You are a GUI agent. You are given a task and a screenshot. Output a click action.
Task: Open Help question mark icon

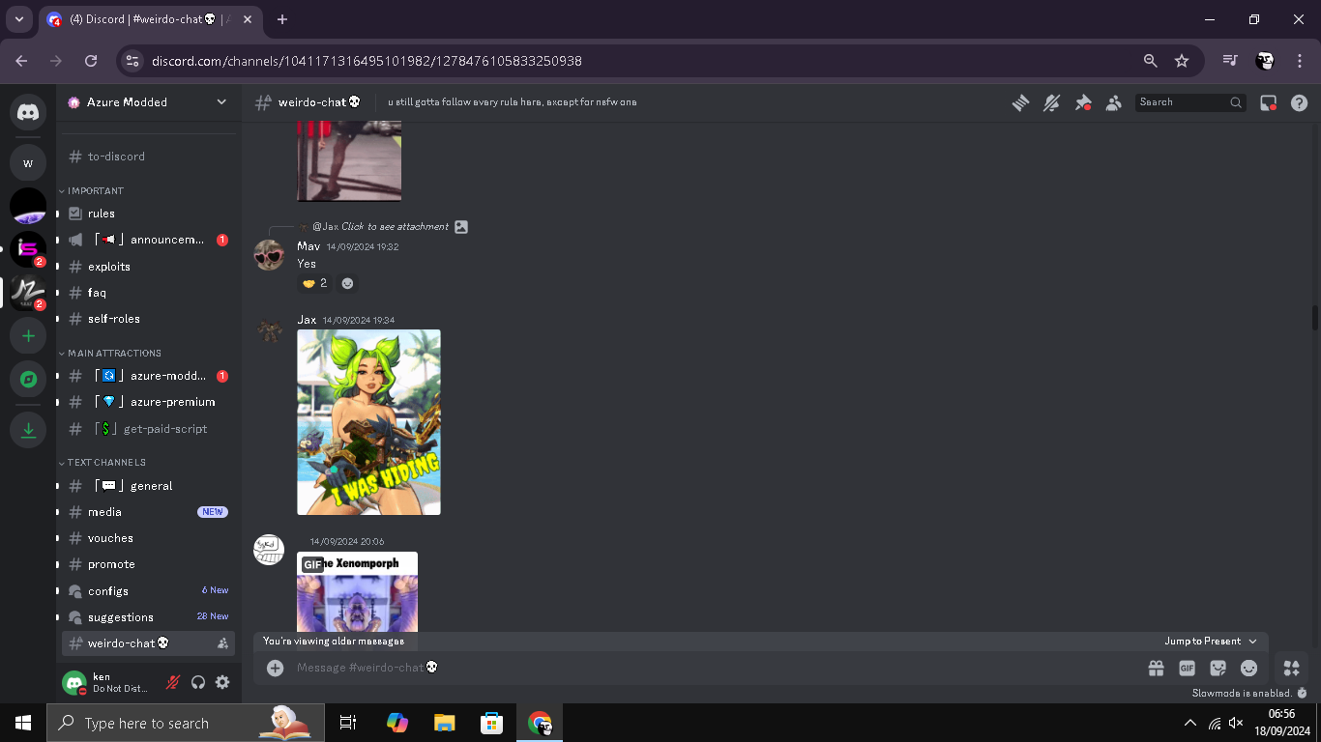[1300, 102]
